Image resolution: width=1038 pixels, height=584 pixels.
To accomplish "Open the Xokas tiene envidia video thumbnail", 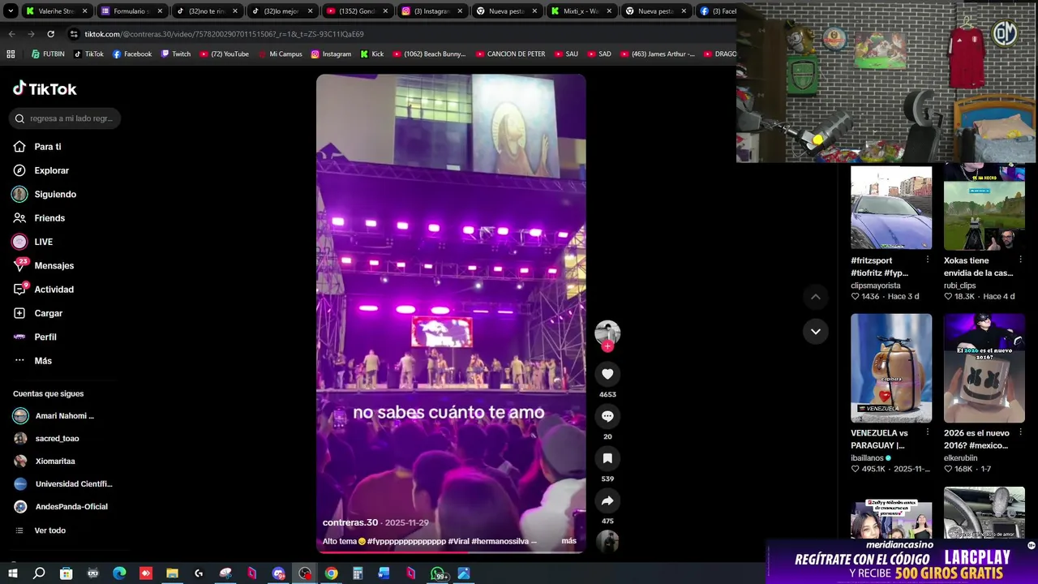I will (984, 206).
